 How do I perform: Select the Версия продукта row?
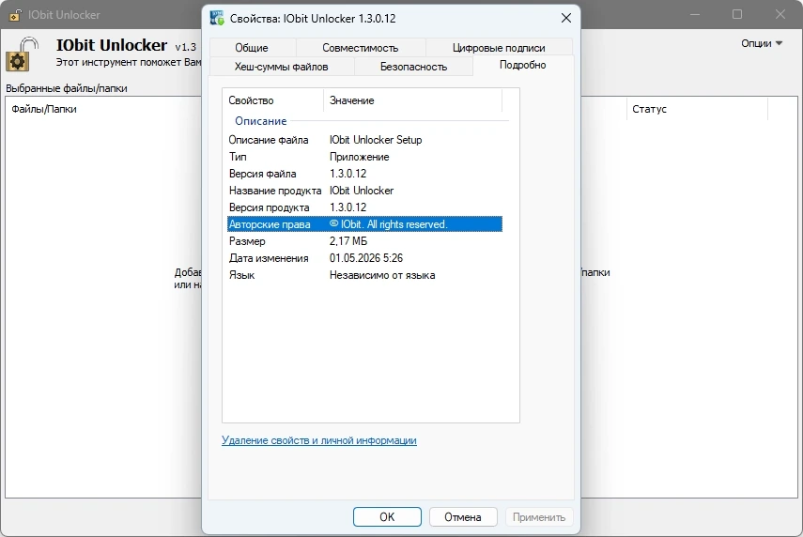pyautogui.click(x=364, y=207)
